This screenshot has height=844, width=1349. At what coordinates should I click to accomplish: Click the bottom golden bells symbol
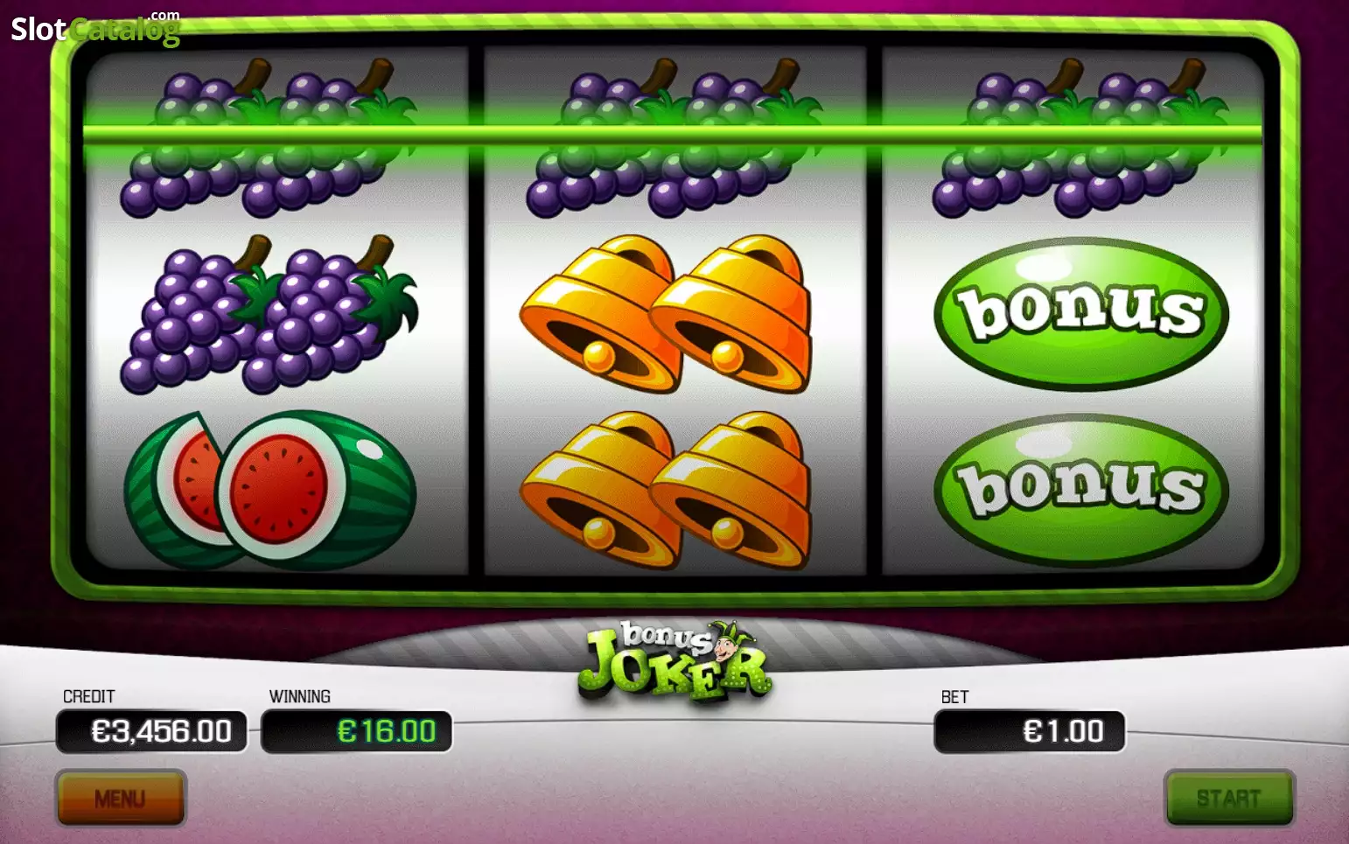tap(666, 490)
